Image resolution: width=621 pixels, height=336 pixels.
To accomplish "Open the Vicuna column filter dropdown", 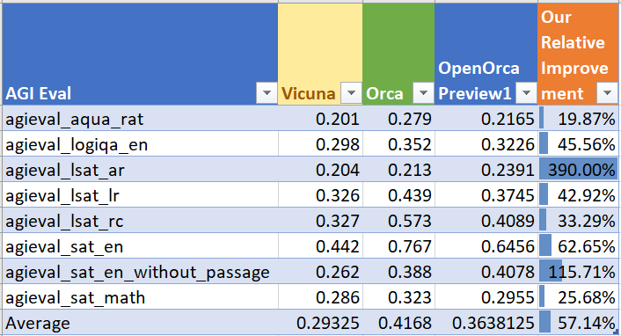I will [351, 93].
